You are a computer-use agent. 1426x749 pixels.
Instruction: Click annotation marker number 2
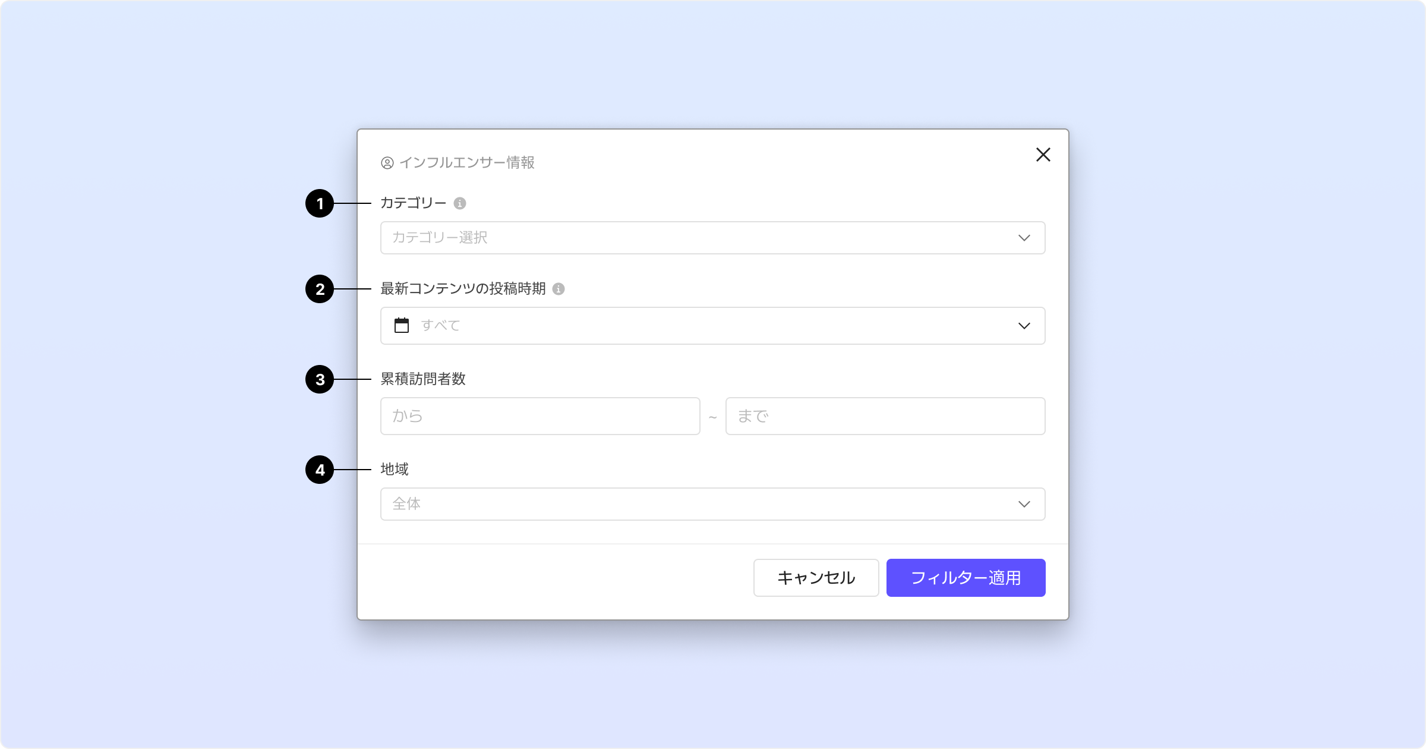(320, 289)
